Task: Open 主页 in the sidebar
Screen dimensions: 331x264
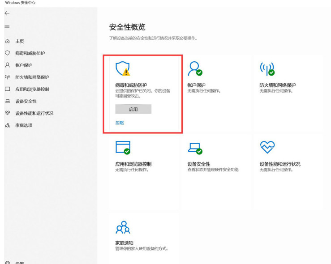Action: pyautogui.click(x=20, y=41)
